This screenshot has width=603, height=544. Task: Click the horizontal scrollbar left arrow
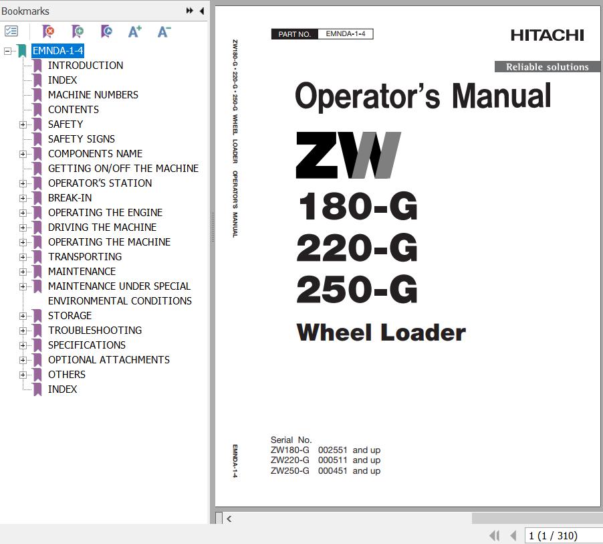coord(229,519)
